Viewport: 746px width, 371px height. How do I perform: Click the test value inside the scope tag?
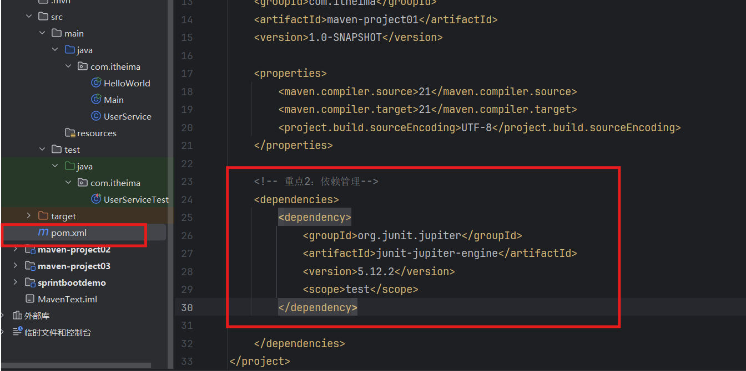[357, 289]
